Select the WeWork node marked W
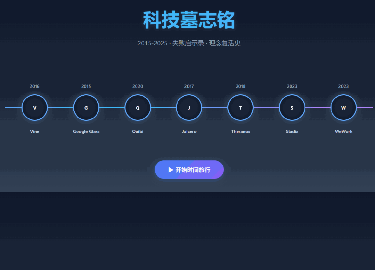Image resolution: width=375 pixels, height=270 pixels. click(x=344, y=108)
